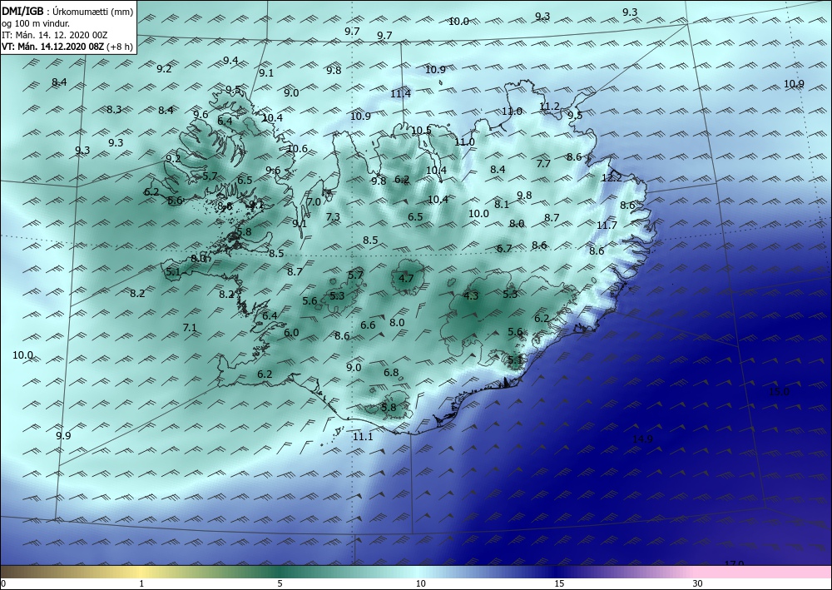Select the 11.7 value on the map
The width and height of the screenshot is (832, 590).
click(607, 226)
